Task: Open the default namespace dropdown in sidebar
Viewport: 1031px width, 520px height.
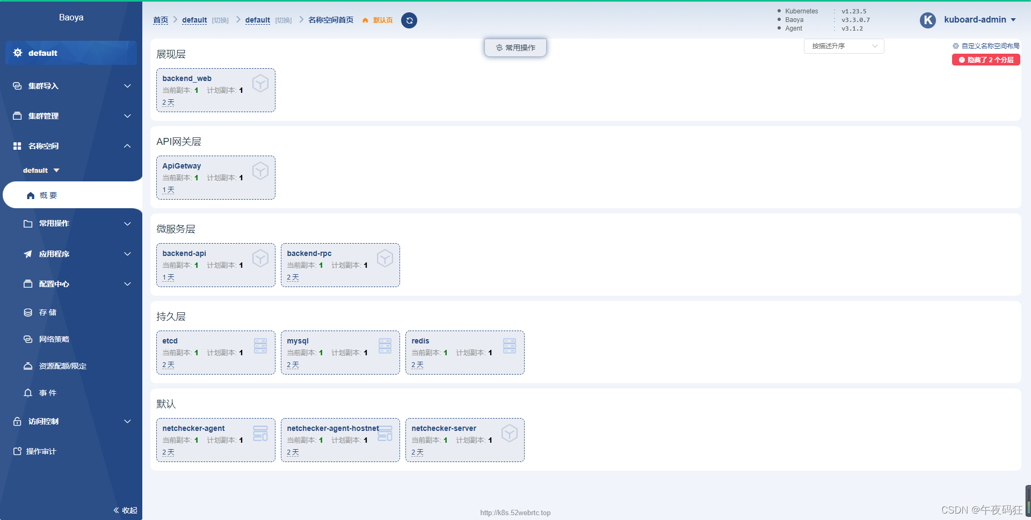Action: click(x=41, y=171)
